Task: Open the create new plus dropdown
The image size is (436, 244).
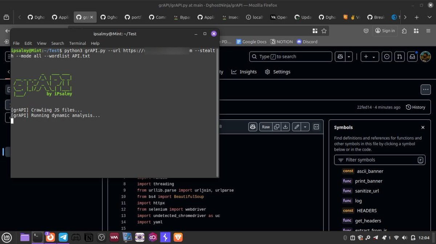Action: (x=370, y=56)
